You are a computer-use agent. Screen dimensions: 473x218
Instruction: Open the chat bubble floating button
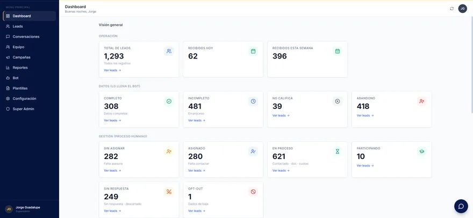point(461,206)
